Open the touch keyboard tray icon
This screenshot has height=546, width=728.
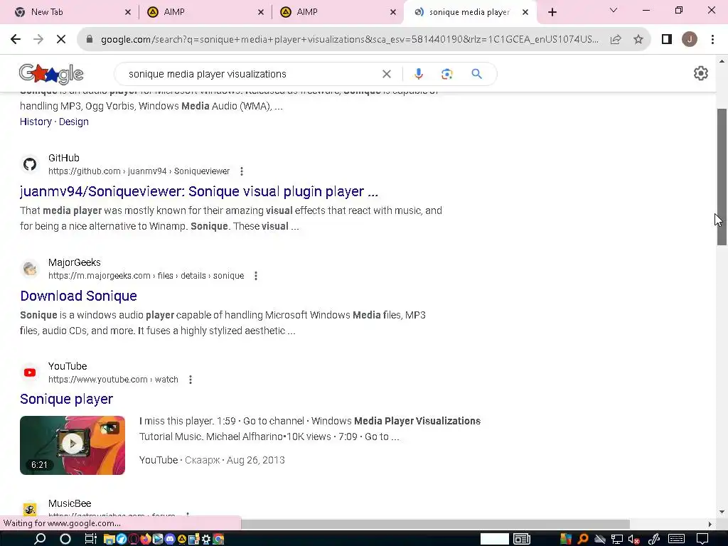click(676, 539)
